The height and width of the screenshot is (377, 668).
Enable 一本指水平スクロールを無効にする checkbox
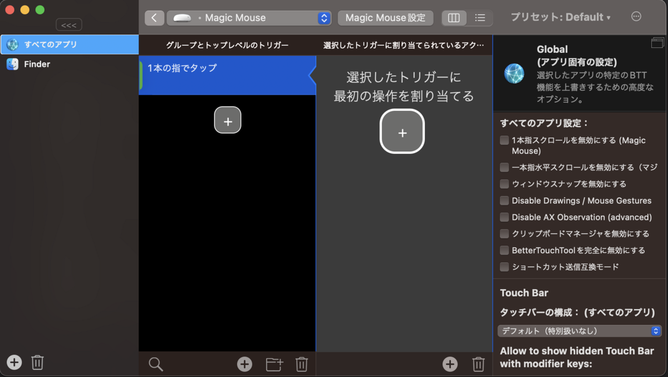[504, 167]
